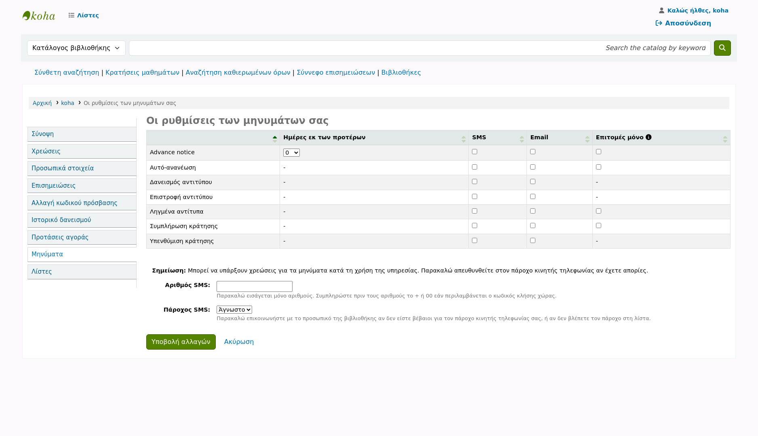Open Αναζήτηση καθιερωμένων όρων link
The image size is (758, 436).
[x=238, y=73]
